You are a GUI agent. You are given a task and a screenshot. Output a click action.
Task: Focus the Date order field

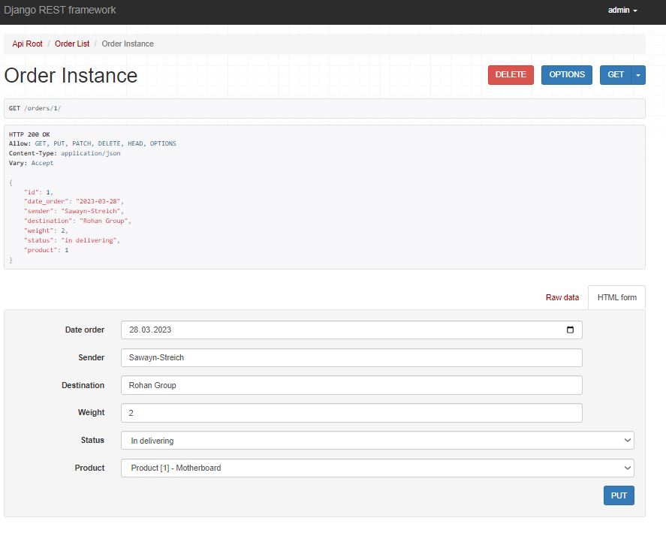click(x=338, y=330)
